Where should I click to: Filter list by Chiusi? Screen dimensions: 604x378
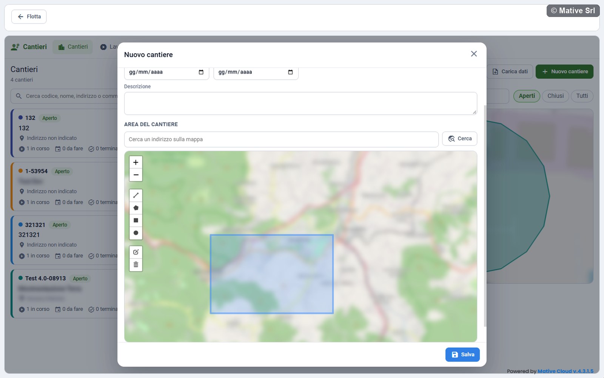(x=555, y=96)
